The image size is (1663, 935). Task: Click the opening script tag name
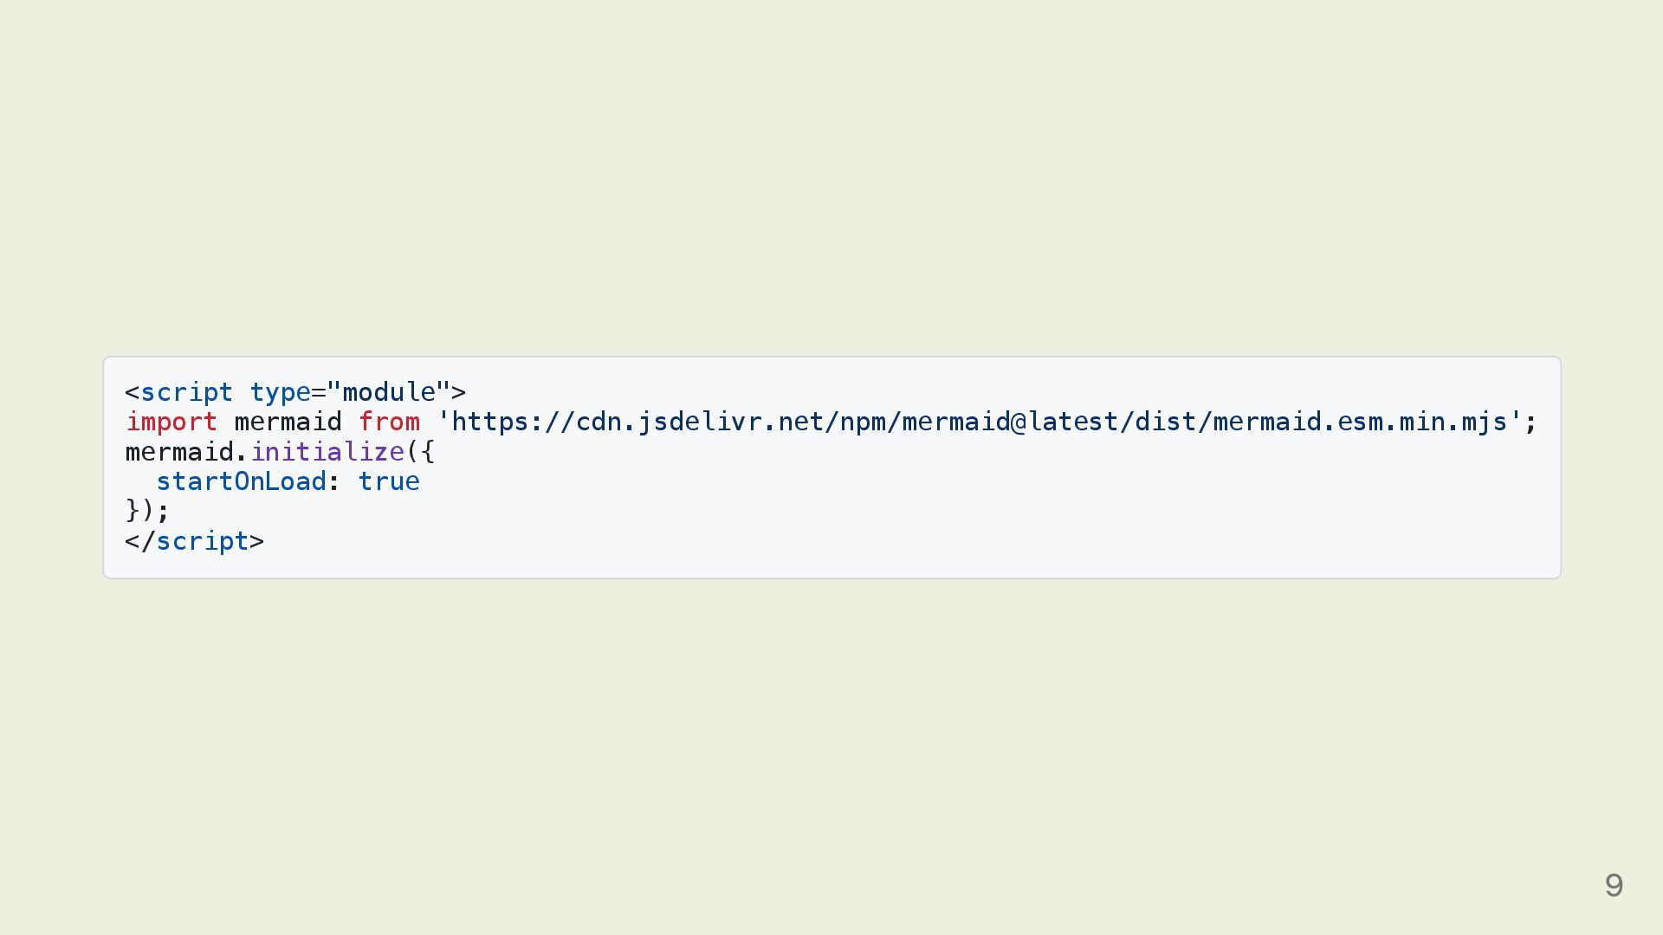click(186, 393)
